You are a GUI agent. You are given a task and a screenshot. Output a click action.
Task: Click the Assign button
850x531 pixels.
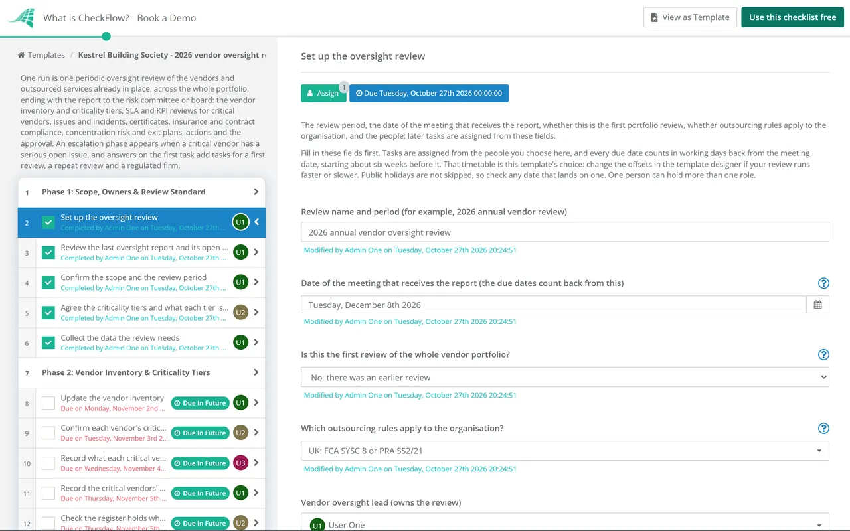click(x=323, y=93)
